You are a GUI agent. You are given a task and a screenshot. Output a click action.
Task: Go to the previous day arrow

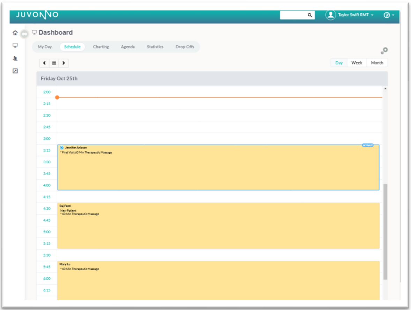click(45, 63)
